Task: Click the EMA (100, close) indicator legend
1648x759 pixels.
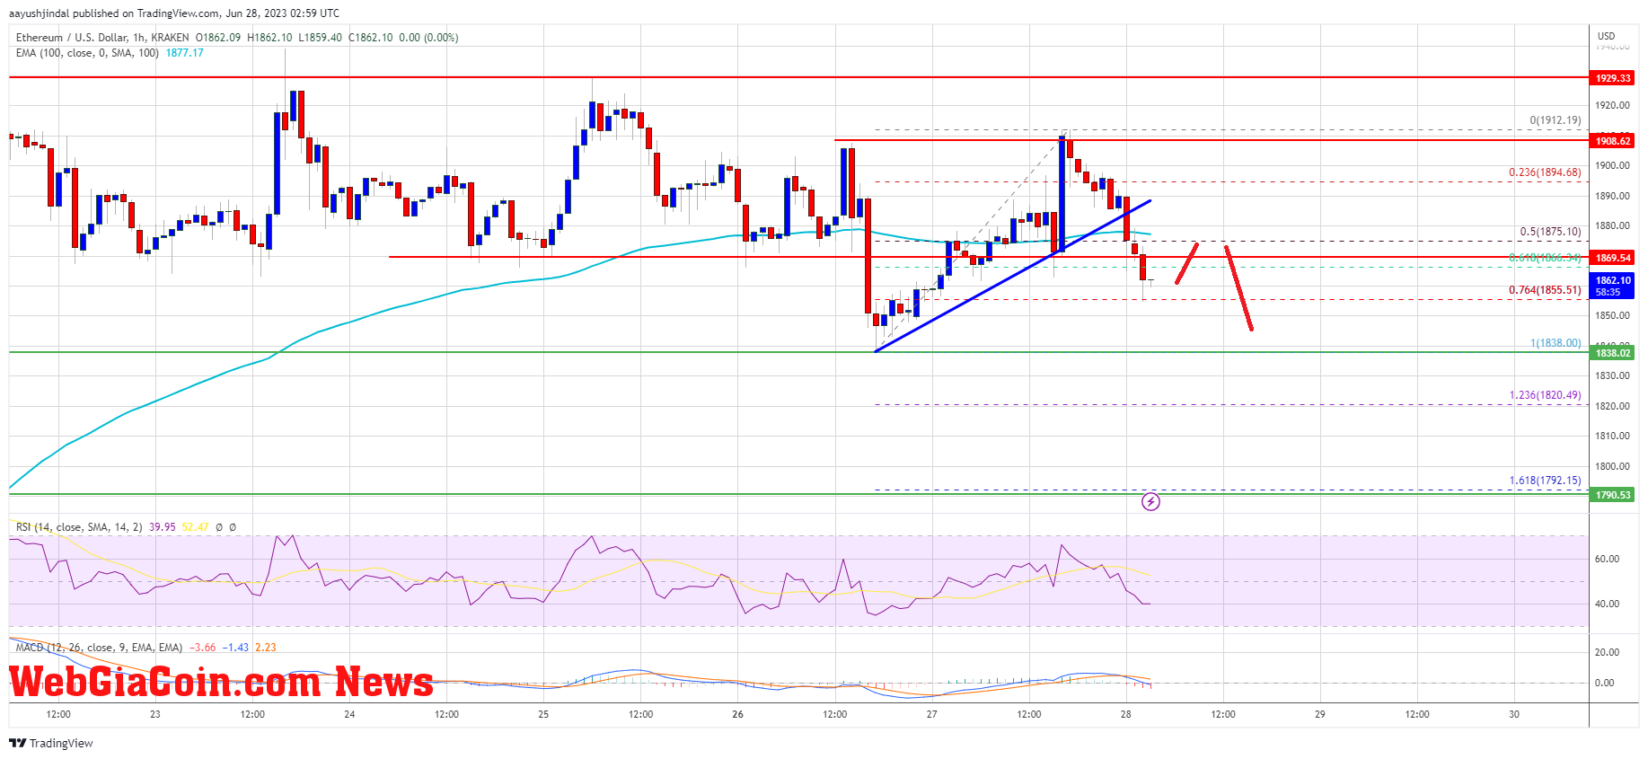Action: [87, 53]
